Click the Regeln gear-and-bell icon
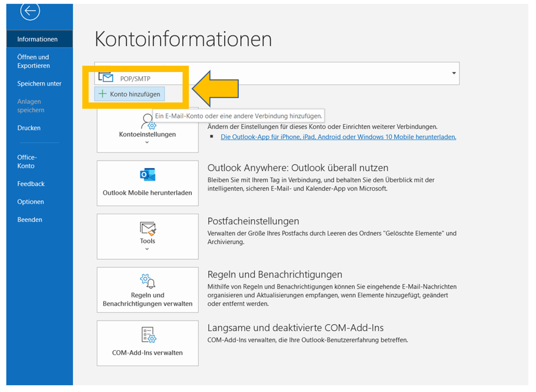536x392 pixels. (148, 281)
